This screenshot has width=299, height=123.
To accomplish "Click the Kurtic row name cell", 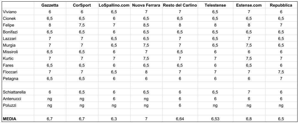I will coord(8,58).
